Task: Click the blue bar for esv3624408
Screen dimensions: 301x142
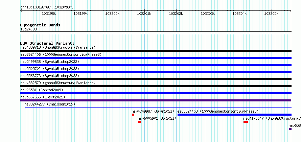Action: click(235, 115)
